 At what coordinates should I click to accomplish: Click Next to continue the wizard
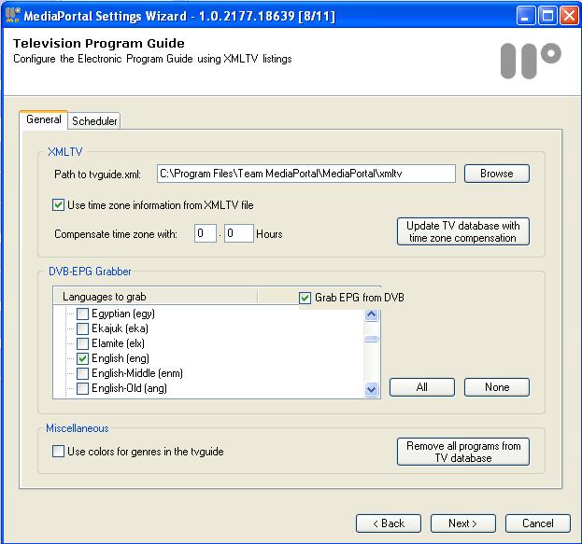[462, 523]
